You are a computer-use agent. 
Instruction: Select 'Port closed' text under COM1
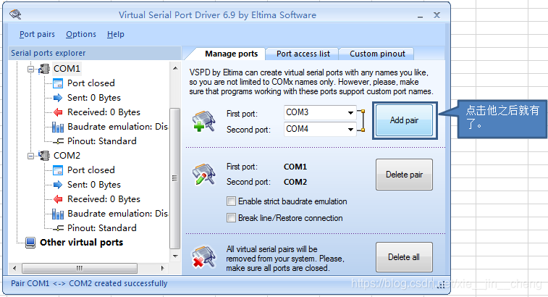pyautogui.click(x=91, y=83)
